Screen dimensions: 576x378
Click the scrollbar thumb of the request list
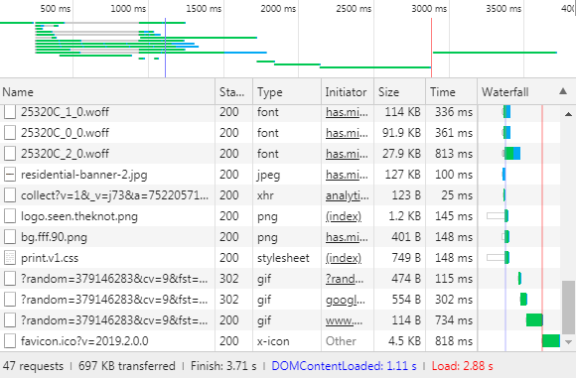click(x=568, y=308)
